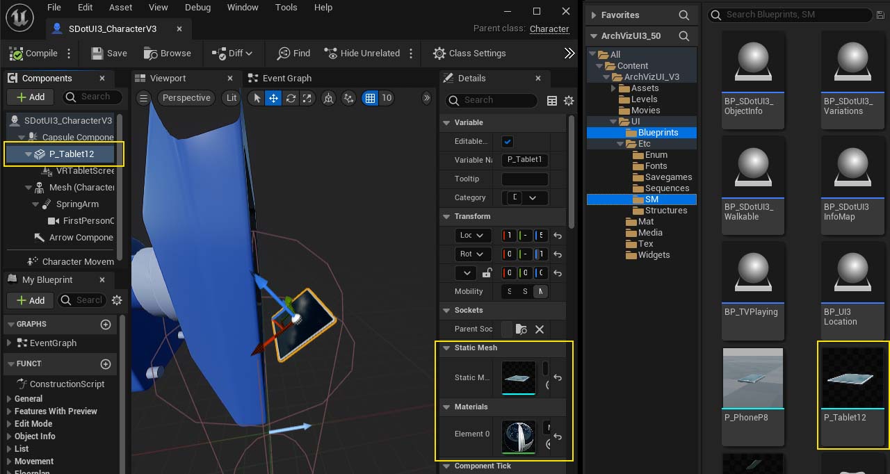Open the Diff dropdown
This screenshot has width=890, height=474.
(x=232, y=54)
